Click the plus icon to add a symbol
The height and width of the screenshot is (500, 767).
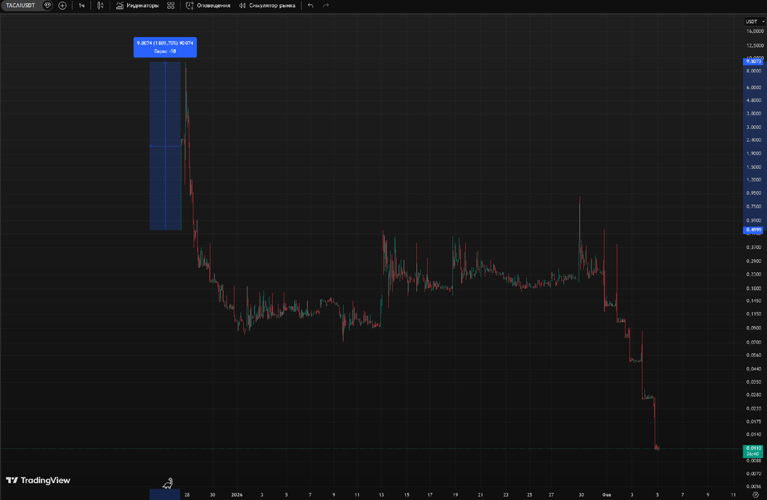61,5
